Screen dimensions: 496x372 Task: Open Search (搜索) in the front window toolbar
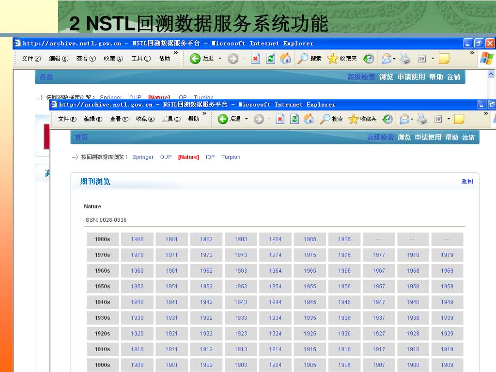331,119
